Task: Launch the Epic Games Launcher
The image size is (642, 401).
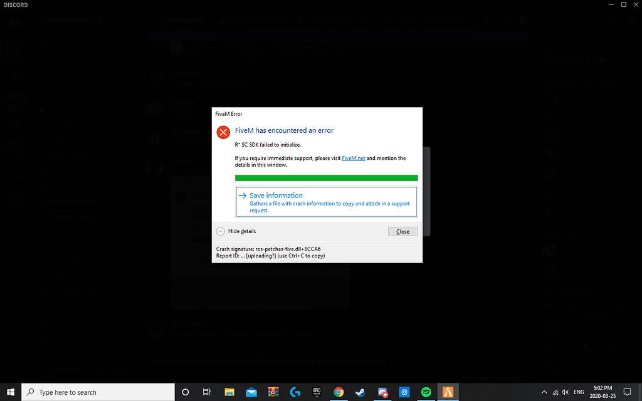Action: [317, 392]
